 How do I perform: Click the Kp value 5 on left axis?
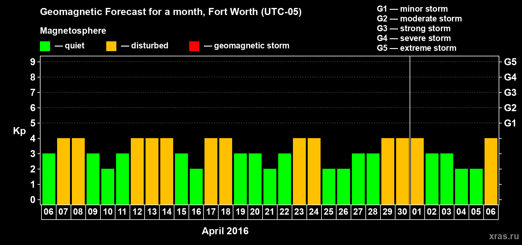[x=33, y=123]
